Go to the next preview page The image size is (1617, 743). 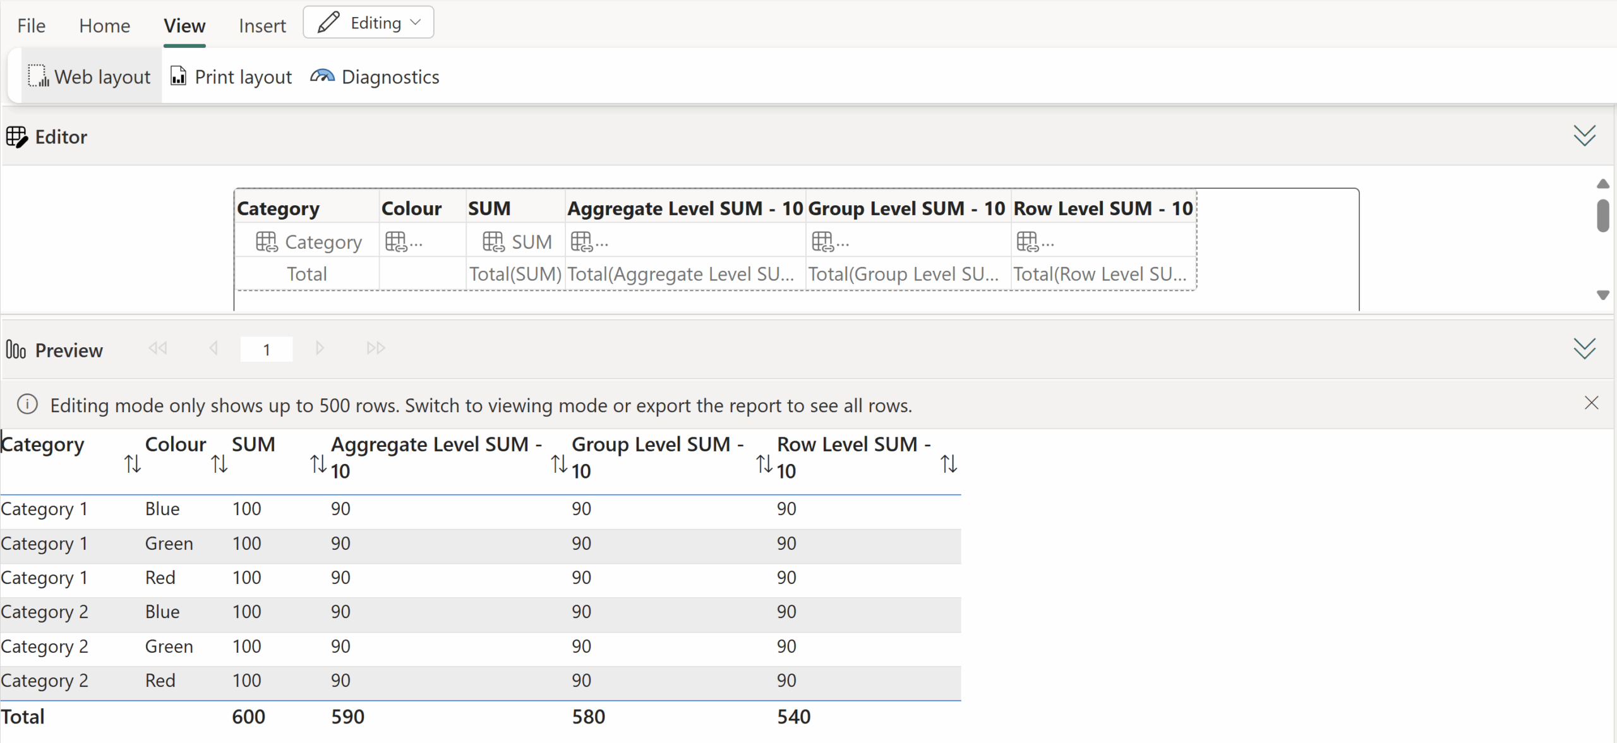click(x=320, y=348)
